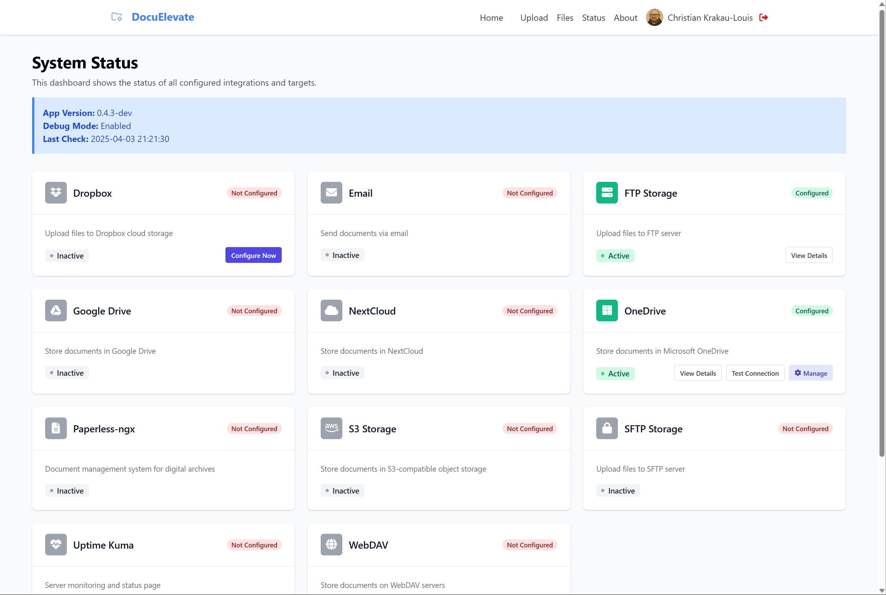Click the Email Not Configured badge
This screenshot has height=595, width=886.
[x=530, y=193]
